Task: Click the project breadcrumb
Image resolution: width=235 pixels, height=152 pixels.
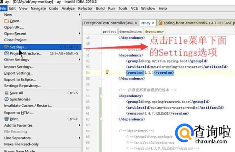Action: [109, 31]
